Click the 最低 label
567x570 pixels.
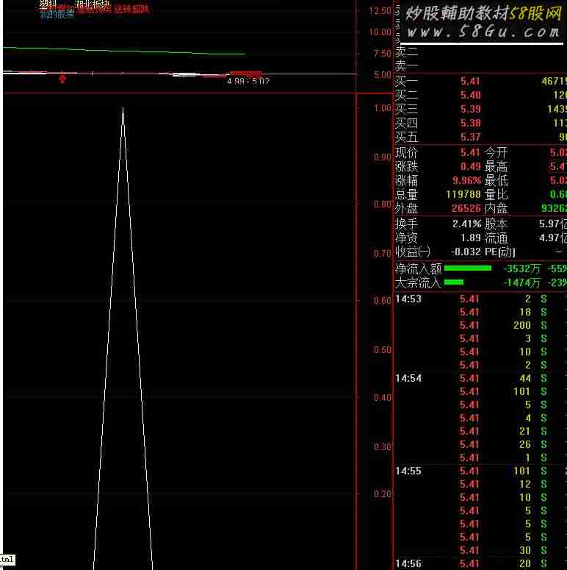[x=496, y=180]
